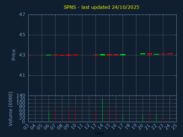Click the 25 day tick label

pyautogui.click(x=174, y=126)
